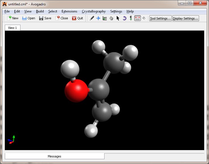Click the red oxygen atom
The image size is (209, 164).
tap(76, 91)
